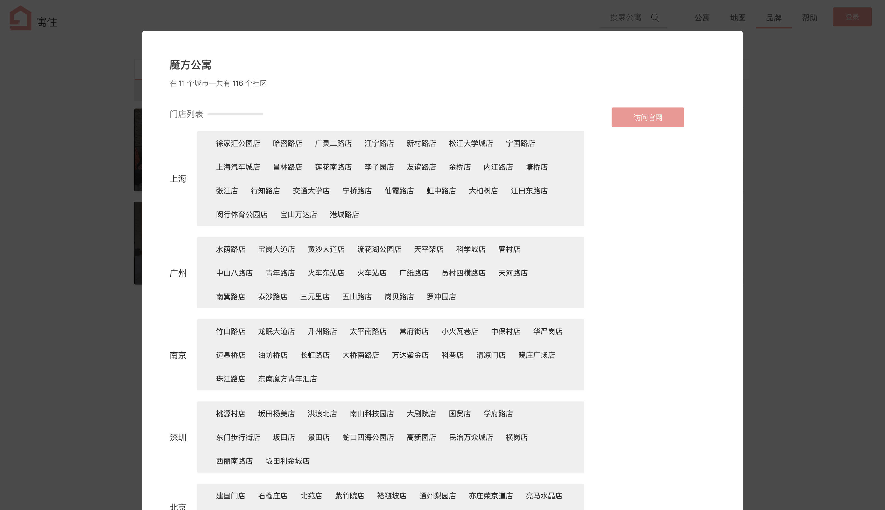Click the 火车东站店 store link

[326, 273]
